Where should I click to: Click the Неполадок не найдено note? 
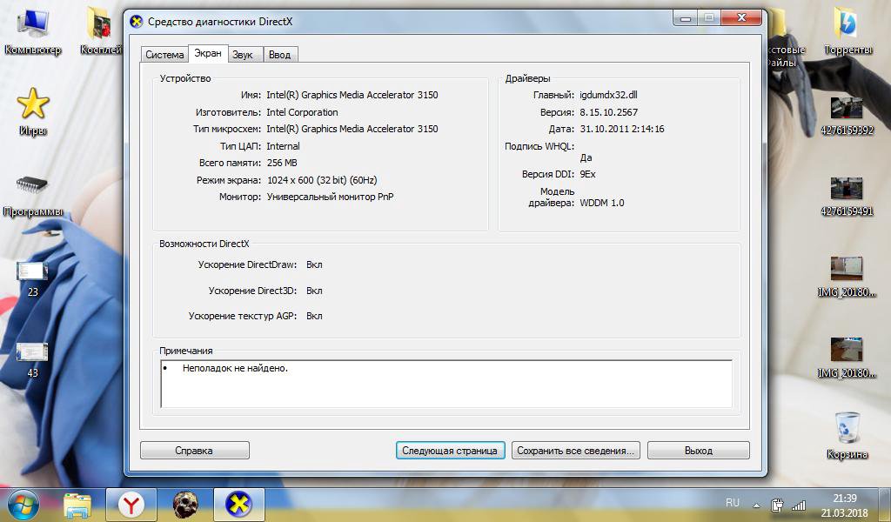click(235, 368)
